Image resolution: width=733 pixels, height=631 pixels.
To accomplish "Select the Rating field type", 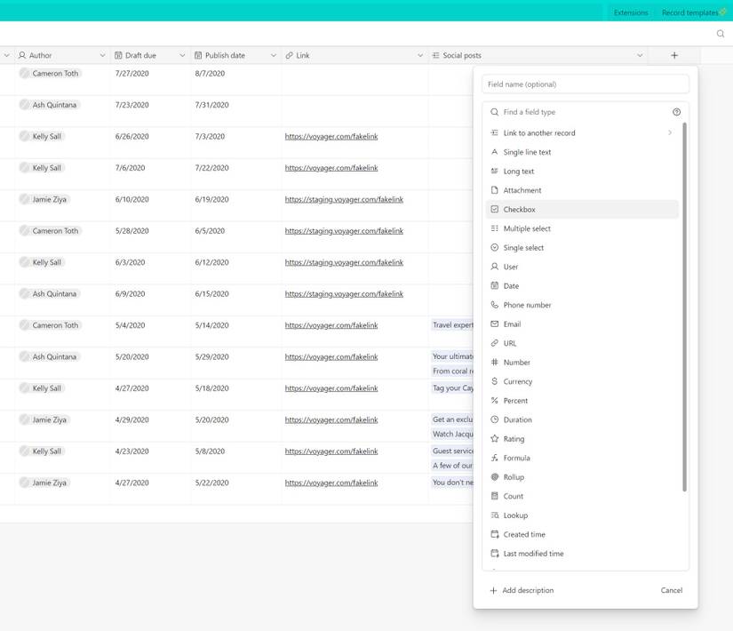I will pos(515,438).
